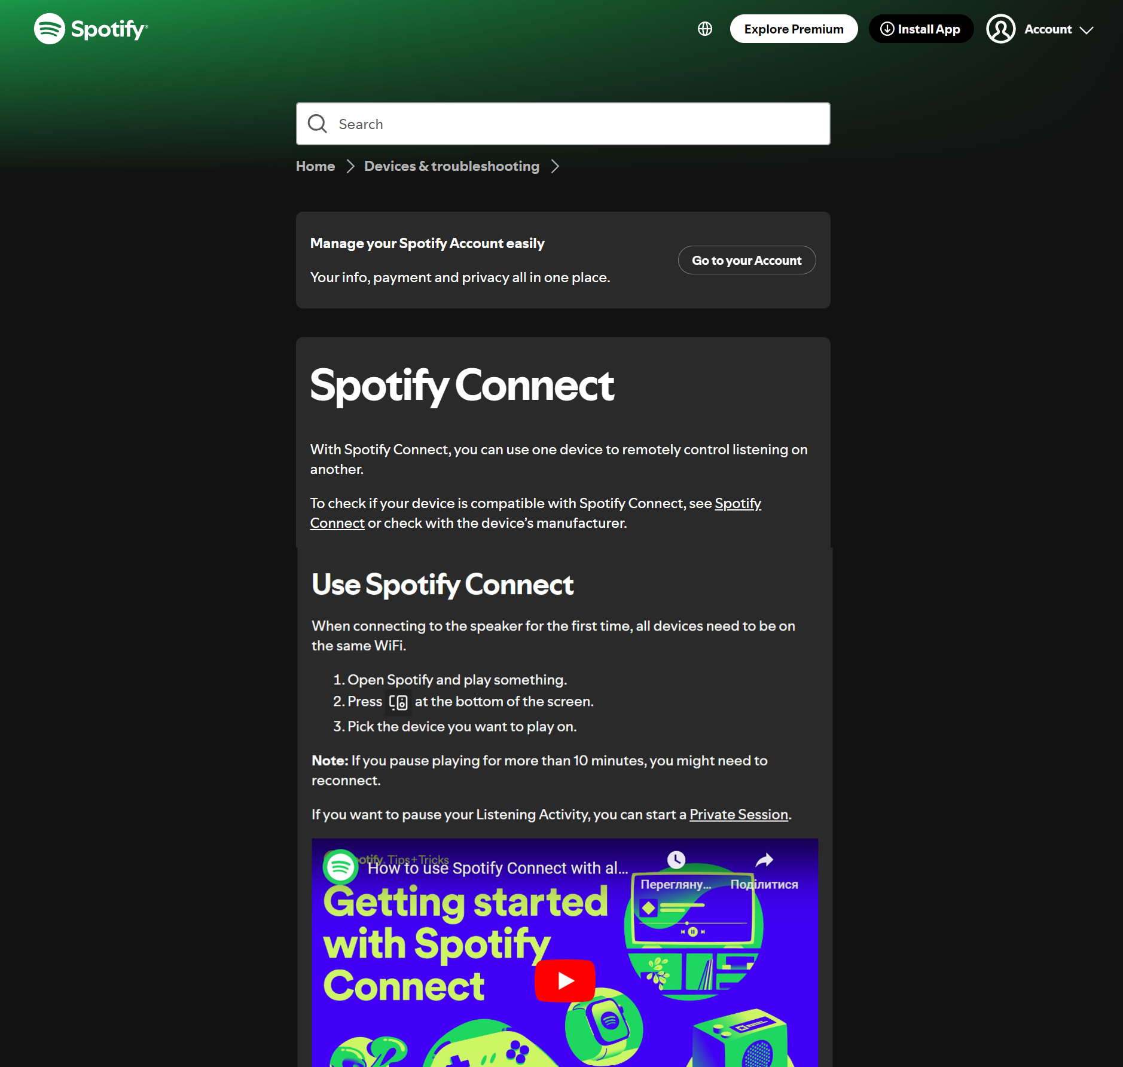
Task: Click the video Share arrow icon
Action: tap(764, 860)
